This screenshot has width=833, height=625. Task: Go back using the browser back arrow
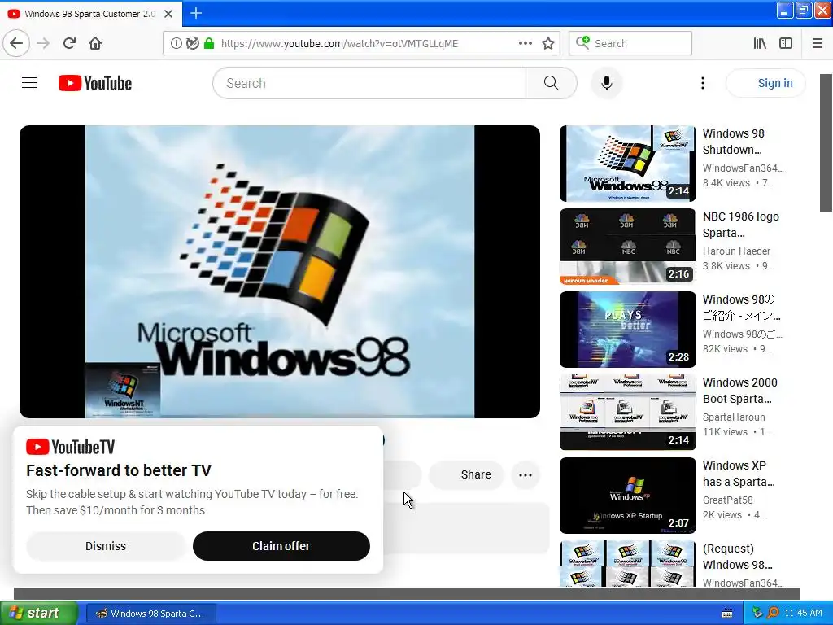(16, 43)
